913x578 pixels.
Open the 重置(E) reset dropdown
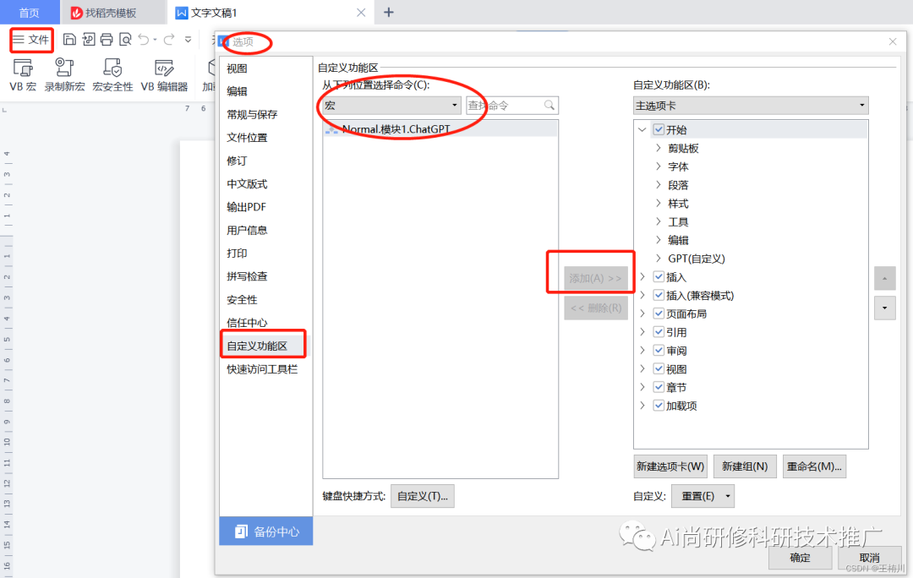tap(703, 496)
